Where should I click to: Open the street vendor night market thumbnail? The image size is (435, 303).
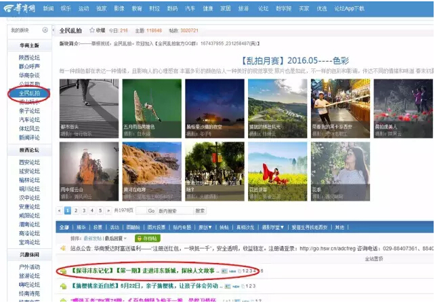(340, 108)
